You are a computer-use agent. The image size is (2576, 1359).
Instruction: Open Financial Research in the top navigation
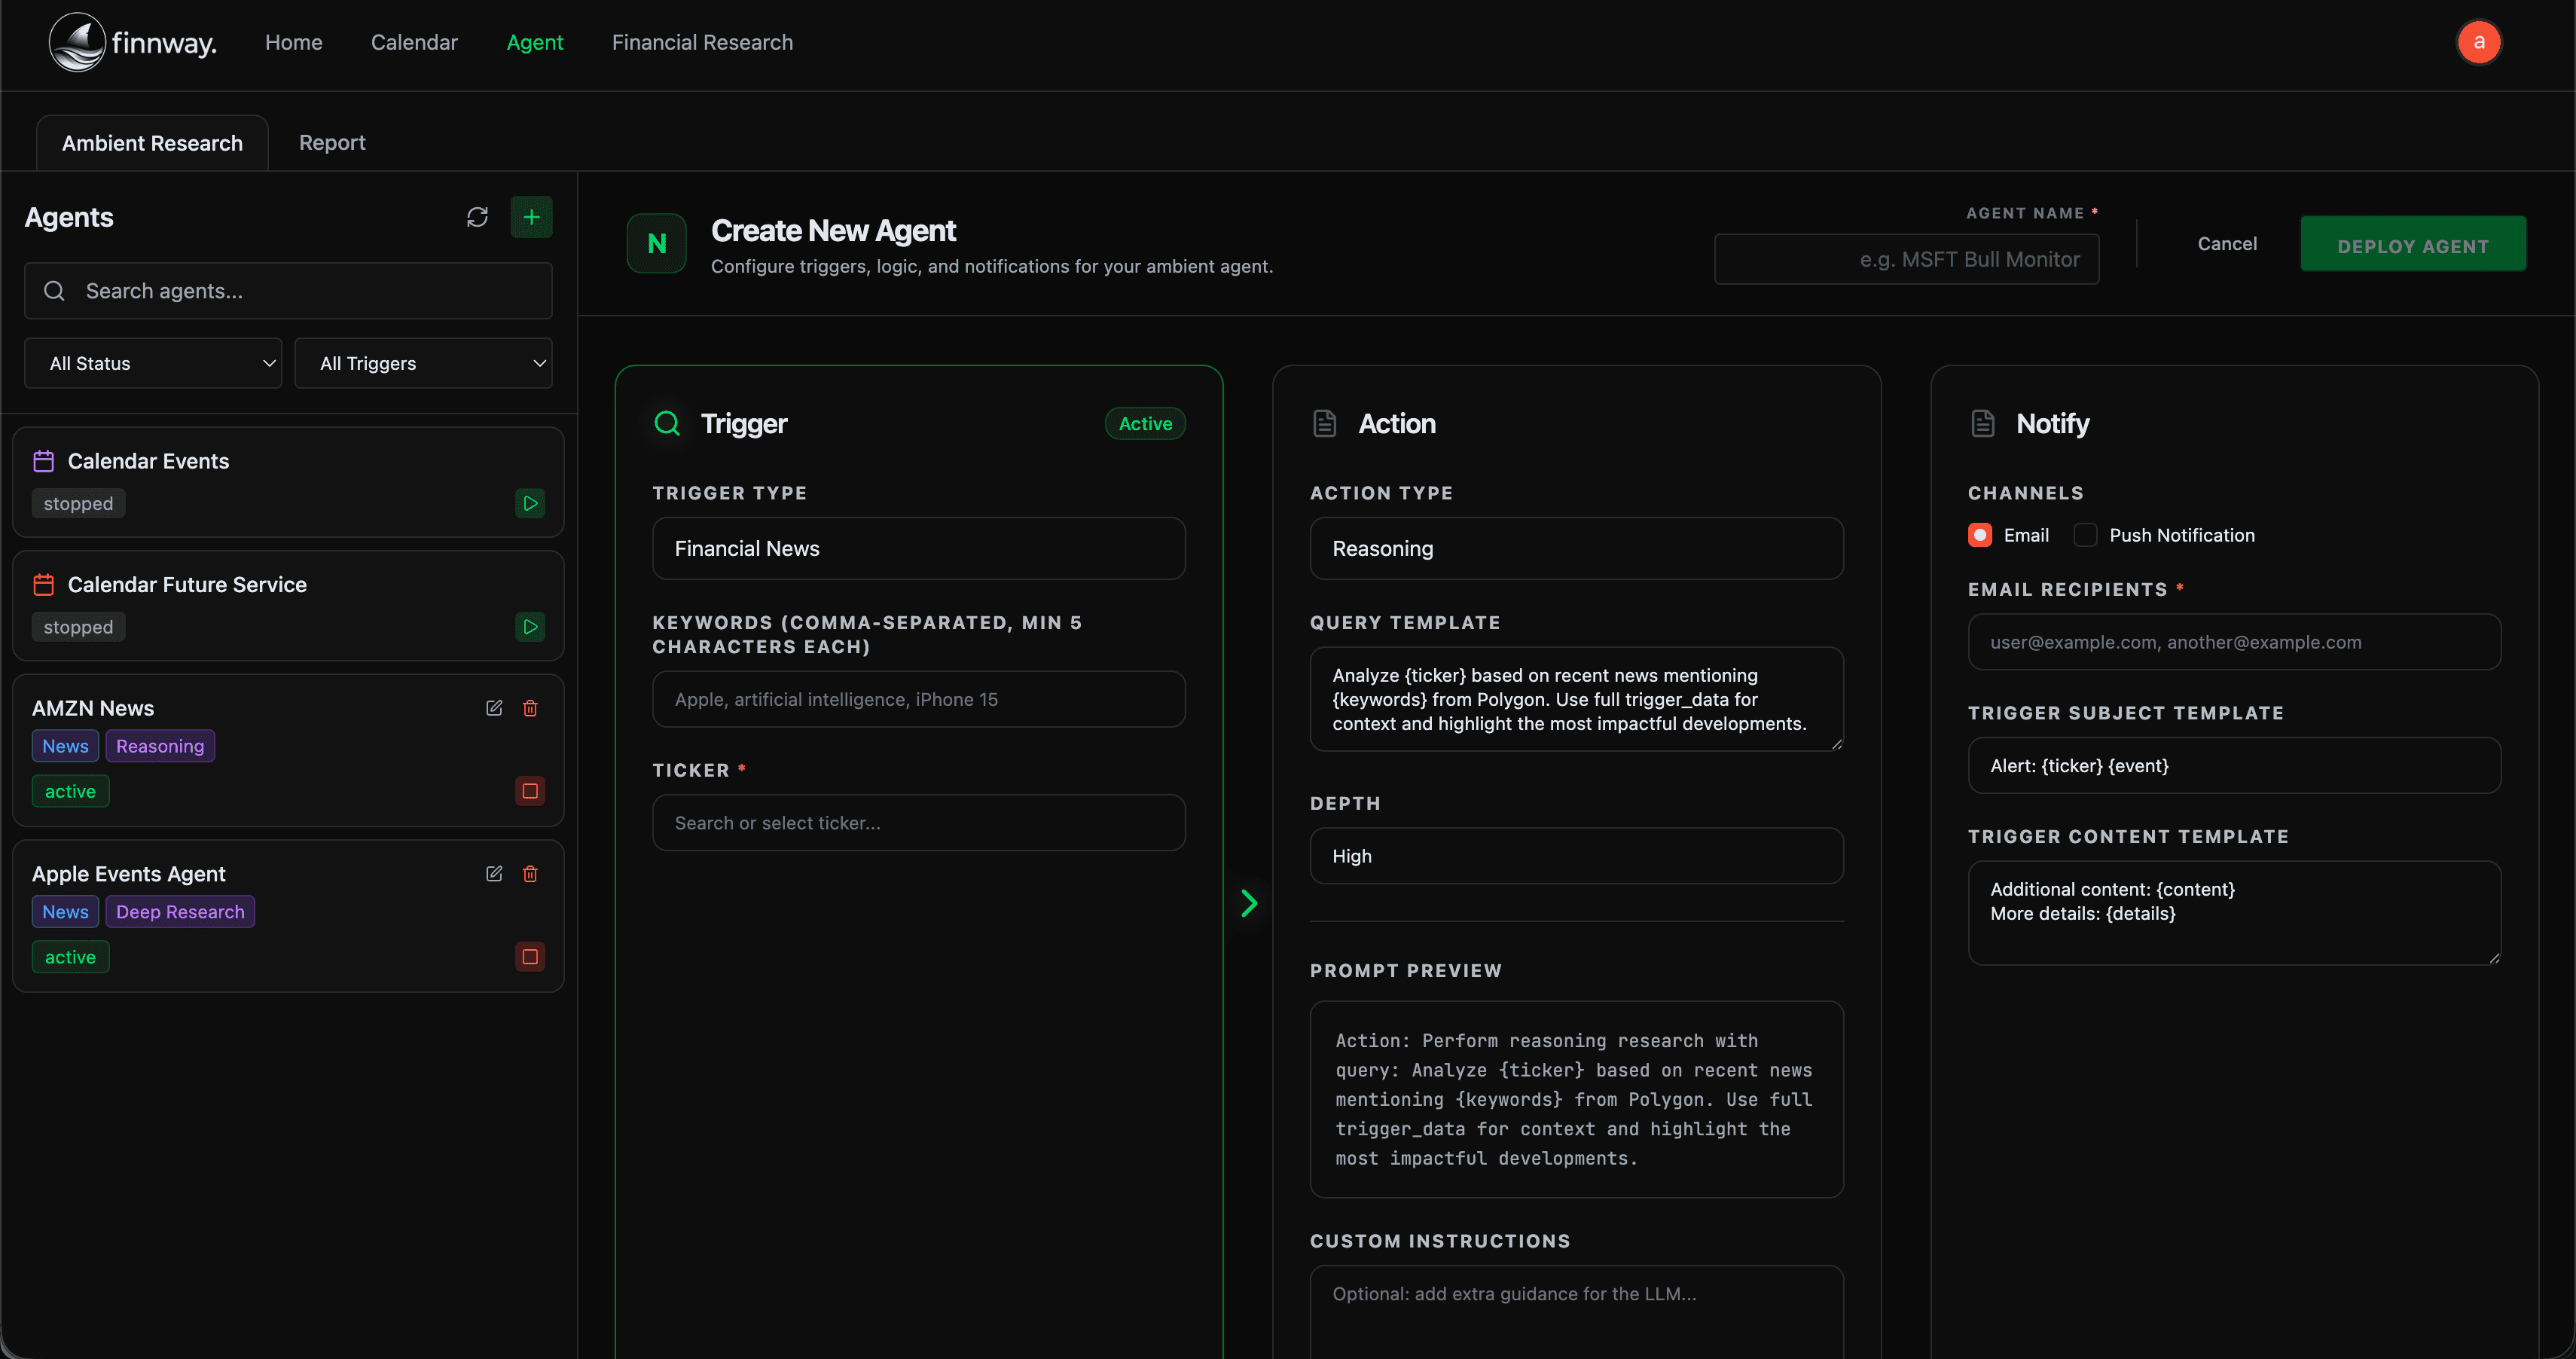(702, 42)
